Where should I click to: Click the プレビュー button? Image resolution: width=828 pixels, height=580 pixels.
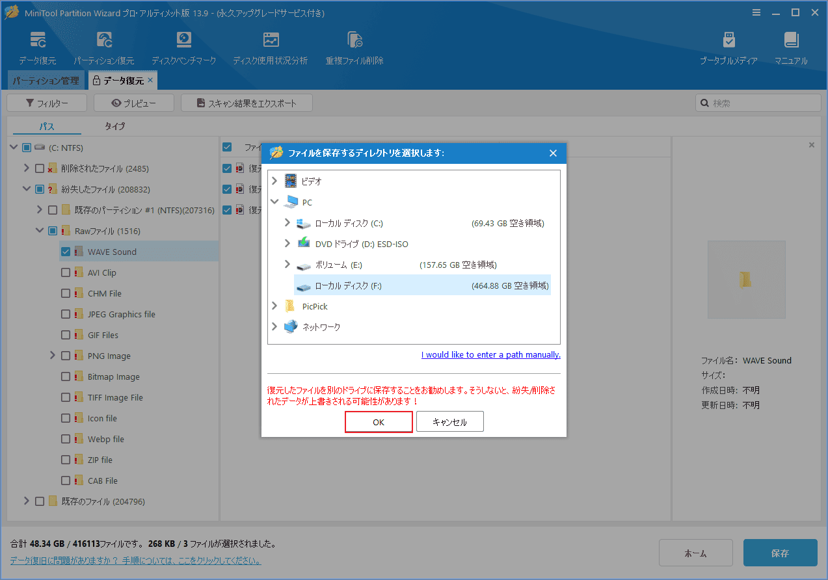point(134,103)
